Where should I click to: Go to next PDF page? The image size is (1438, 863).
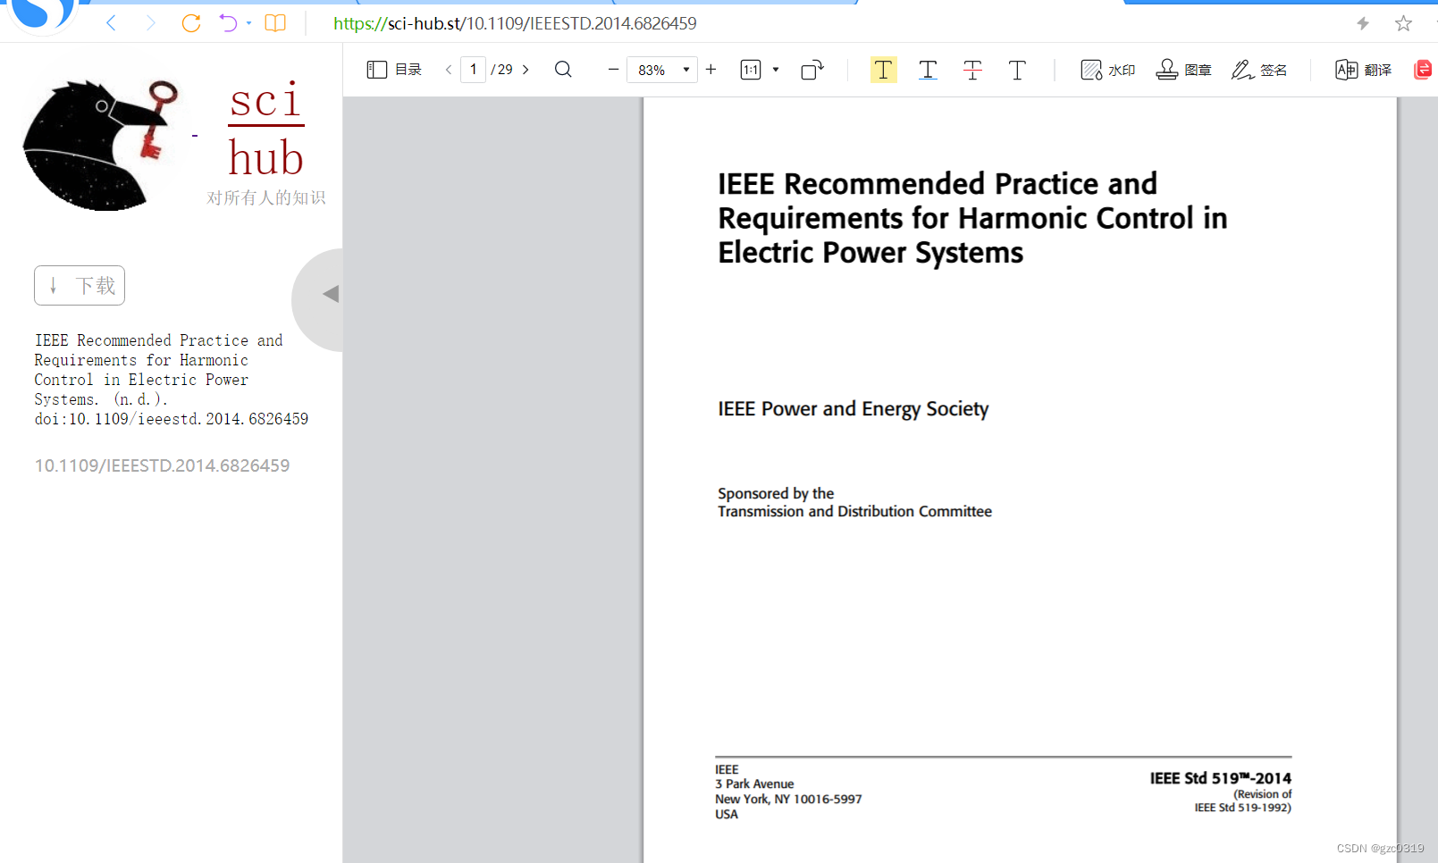coord(526,70)
